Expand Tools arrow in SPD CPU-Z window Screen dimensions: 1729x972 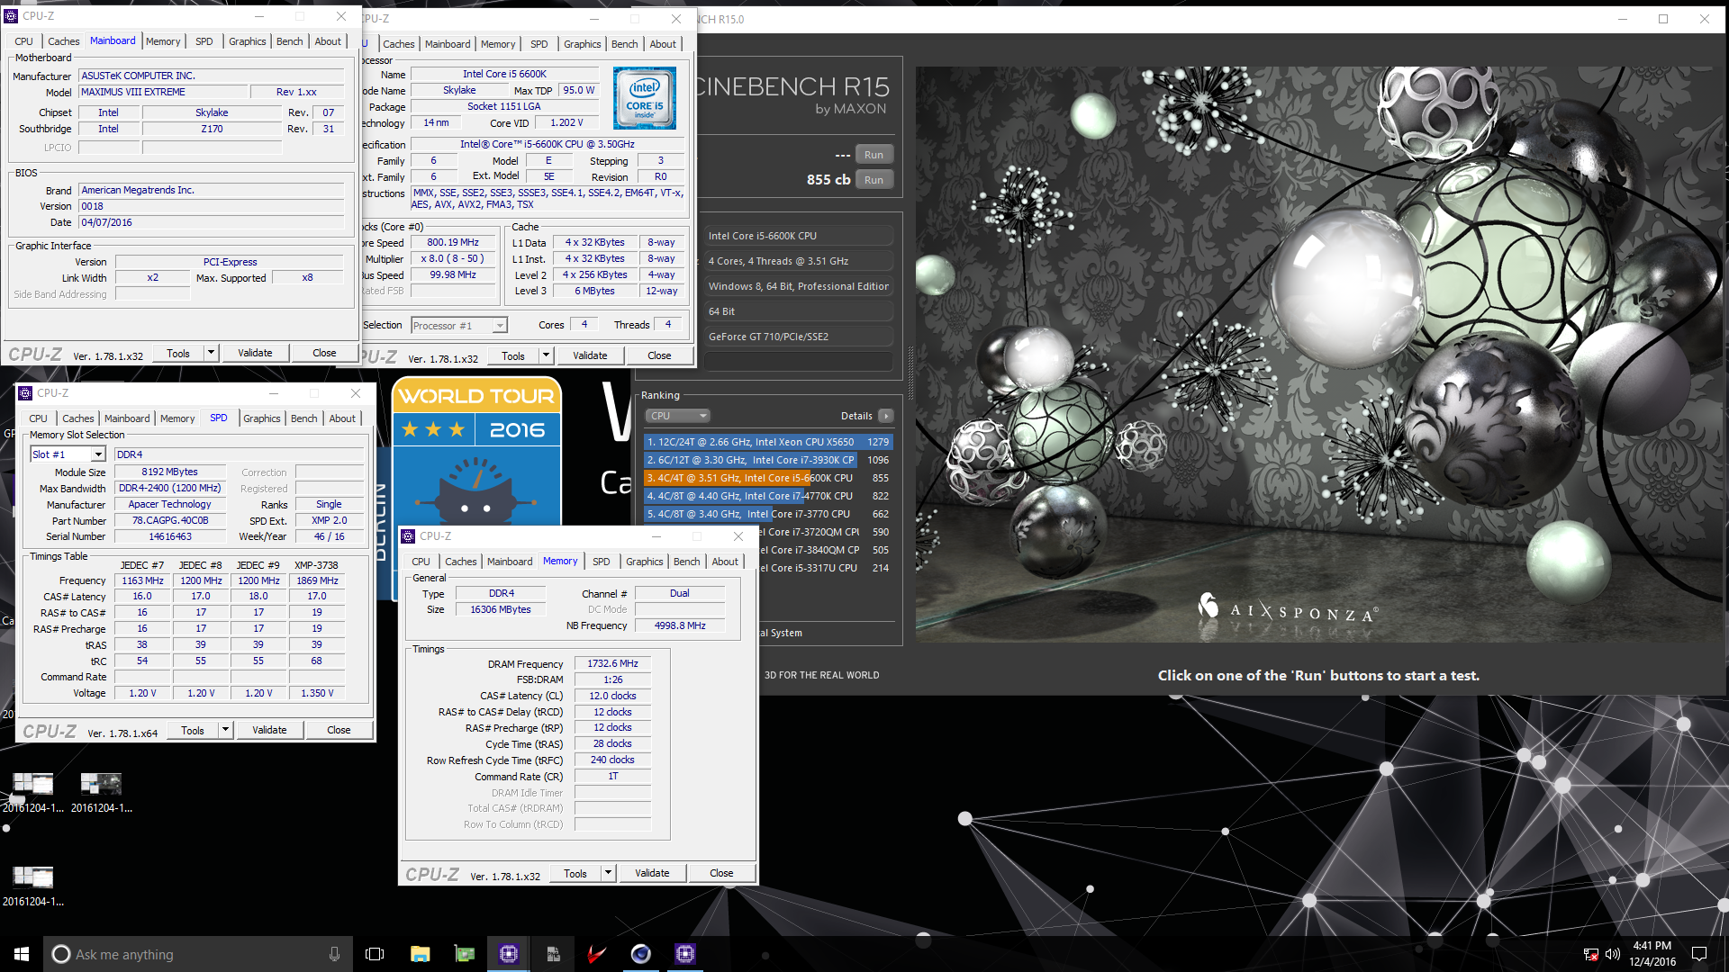225,730
